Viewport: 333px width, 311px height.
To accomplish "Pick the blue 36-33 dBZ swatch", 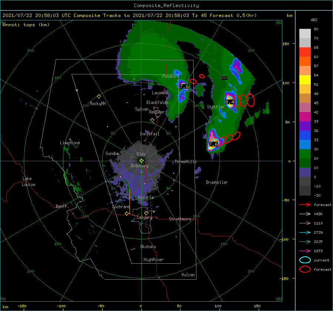I will click(305, 135).
